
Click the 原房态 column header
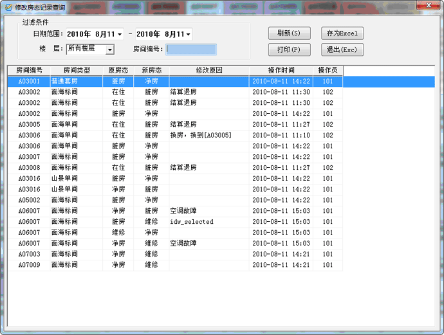tap(118, 70)
